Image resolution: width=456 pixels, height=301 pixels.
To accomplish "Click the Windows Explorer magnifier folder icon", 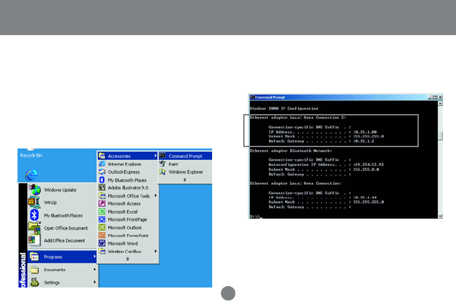I will coord(162,171).
